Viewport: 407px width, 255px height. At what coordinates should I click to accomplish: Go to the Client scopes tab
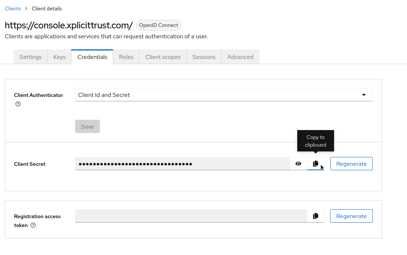(x=163, y=57)
